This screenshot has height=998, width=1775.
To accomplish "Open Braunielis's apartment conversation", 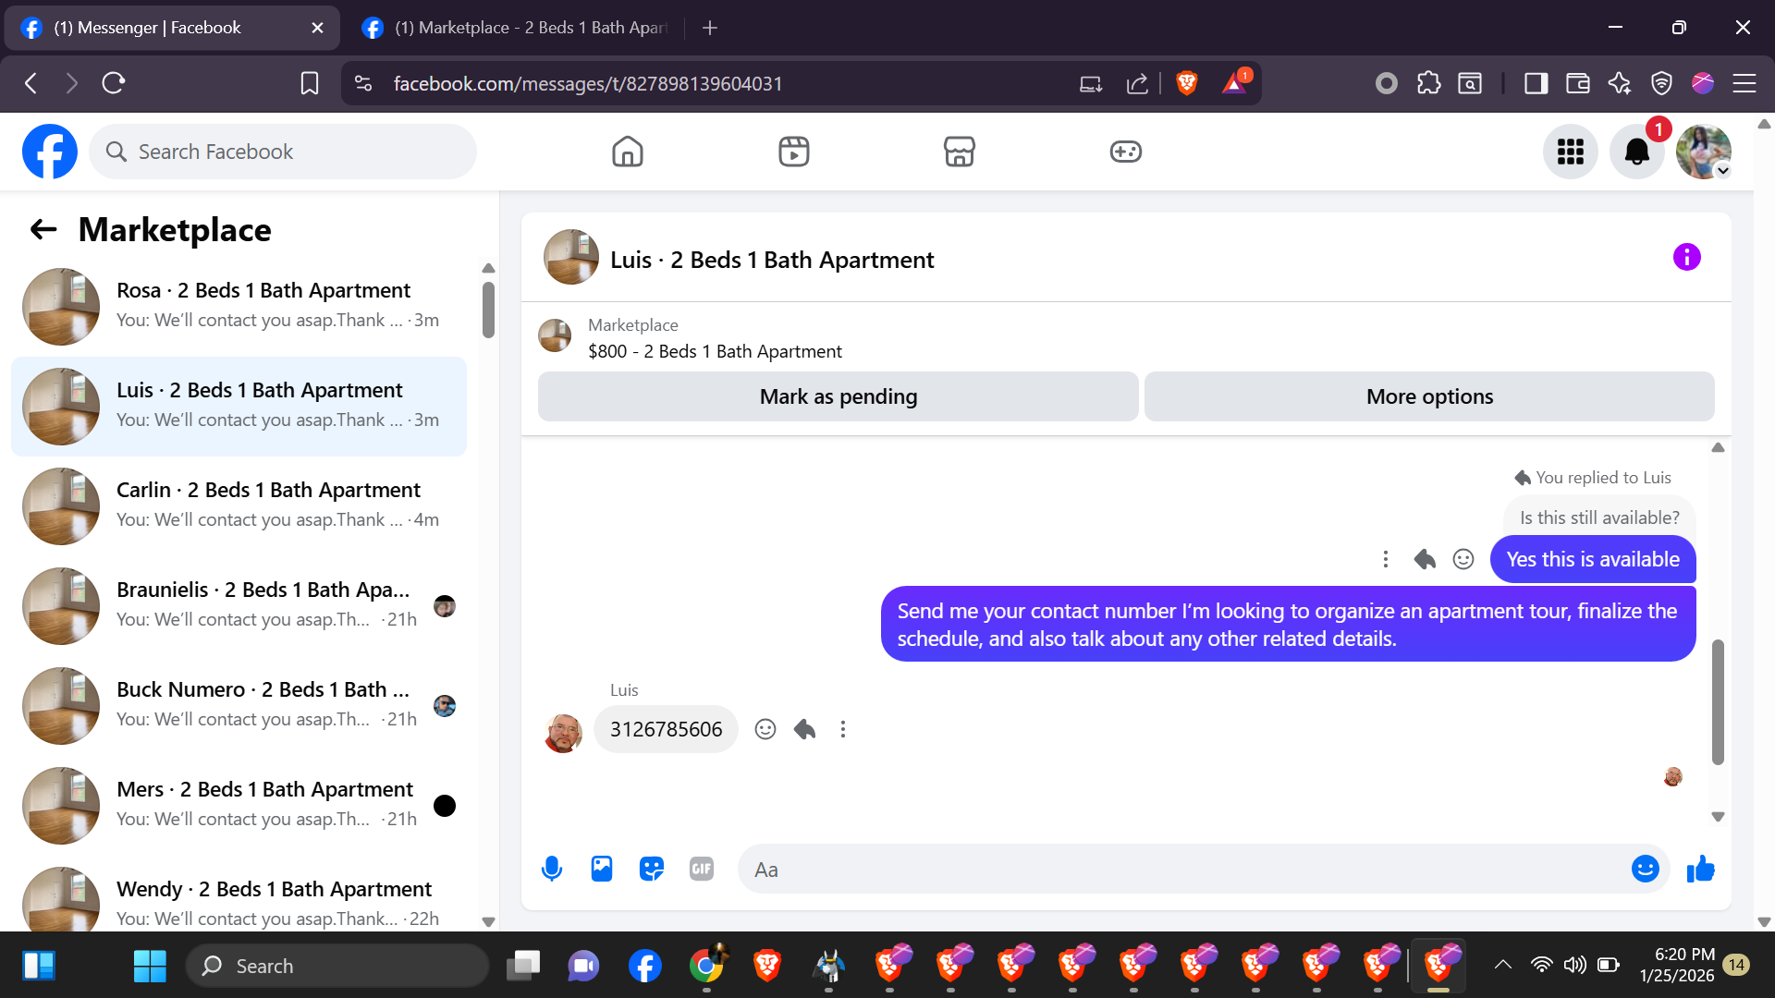I will tap(239, 606).
